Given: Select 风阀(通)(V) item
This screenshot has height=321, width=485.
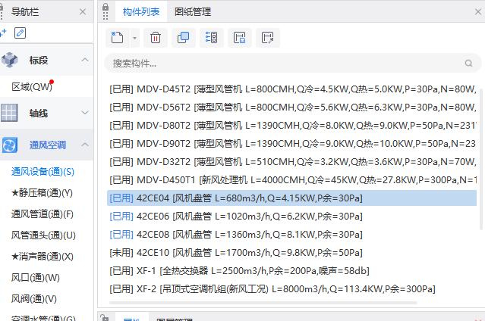Looking at the screenshot, I should (x=33, y=298).
